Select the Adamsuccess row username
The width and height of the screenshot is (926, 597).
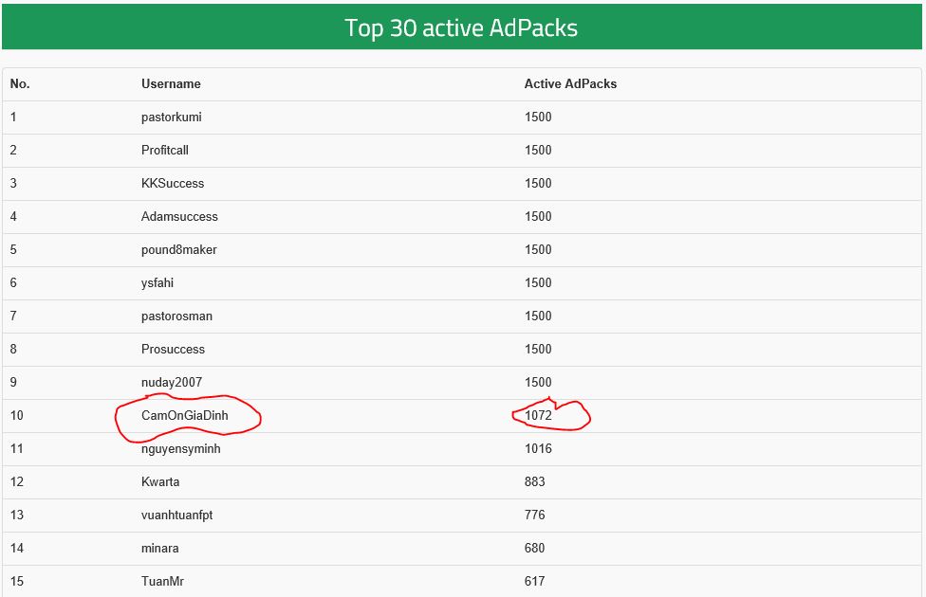click(179, 217)
